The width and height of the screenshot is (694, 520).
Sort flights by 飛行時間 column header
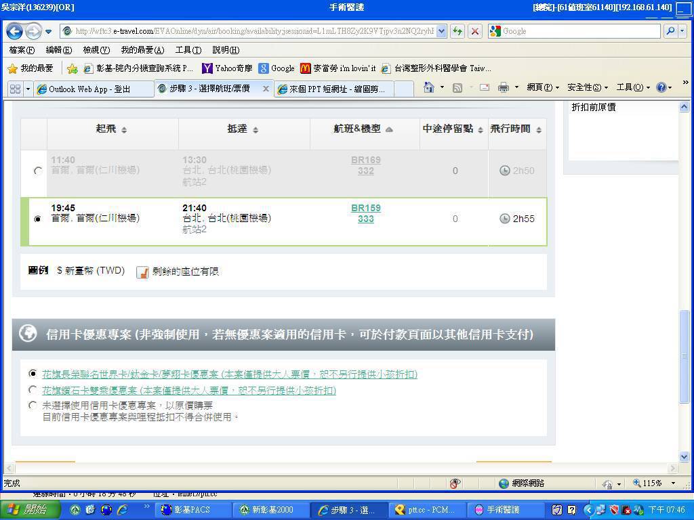516,129
